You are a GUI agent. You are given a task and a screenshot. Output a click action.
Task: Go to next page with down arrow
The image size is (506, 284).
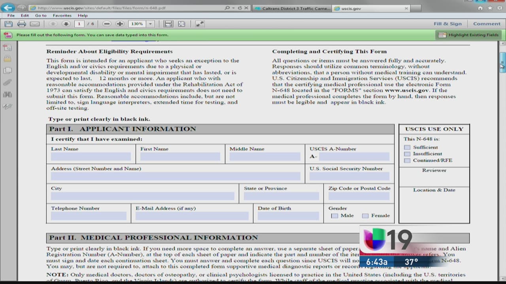66,24
